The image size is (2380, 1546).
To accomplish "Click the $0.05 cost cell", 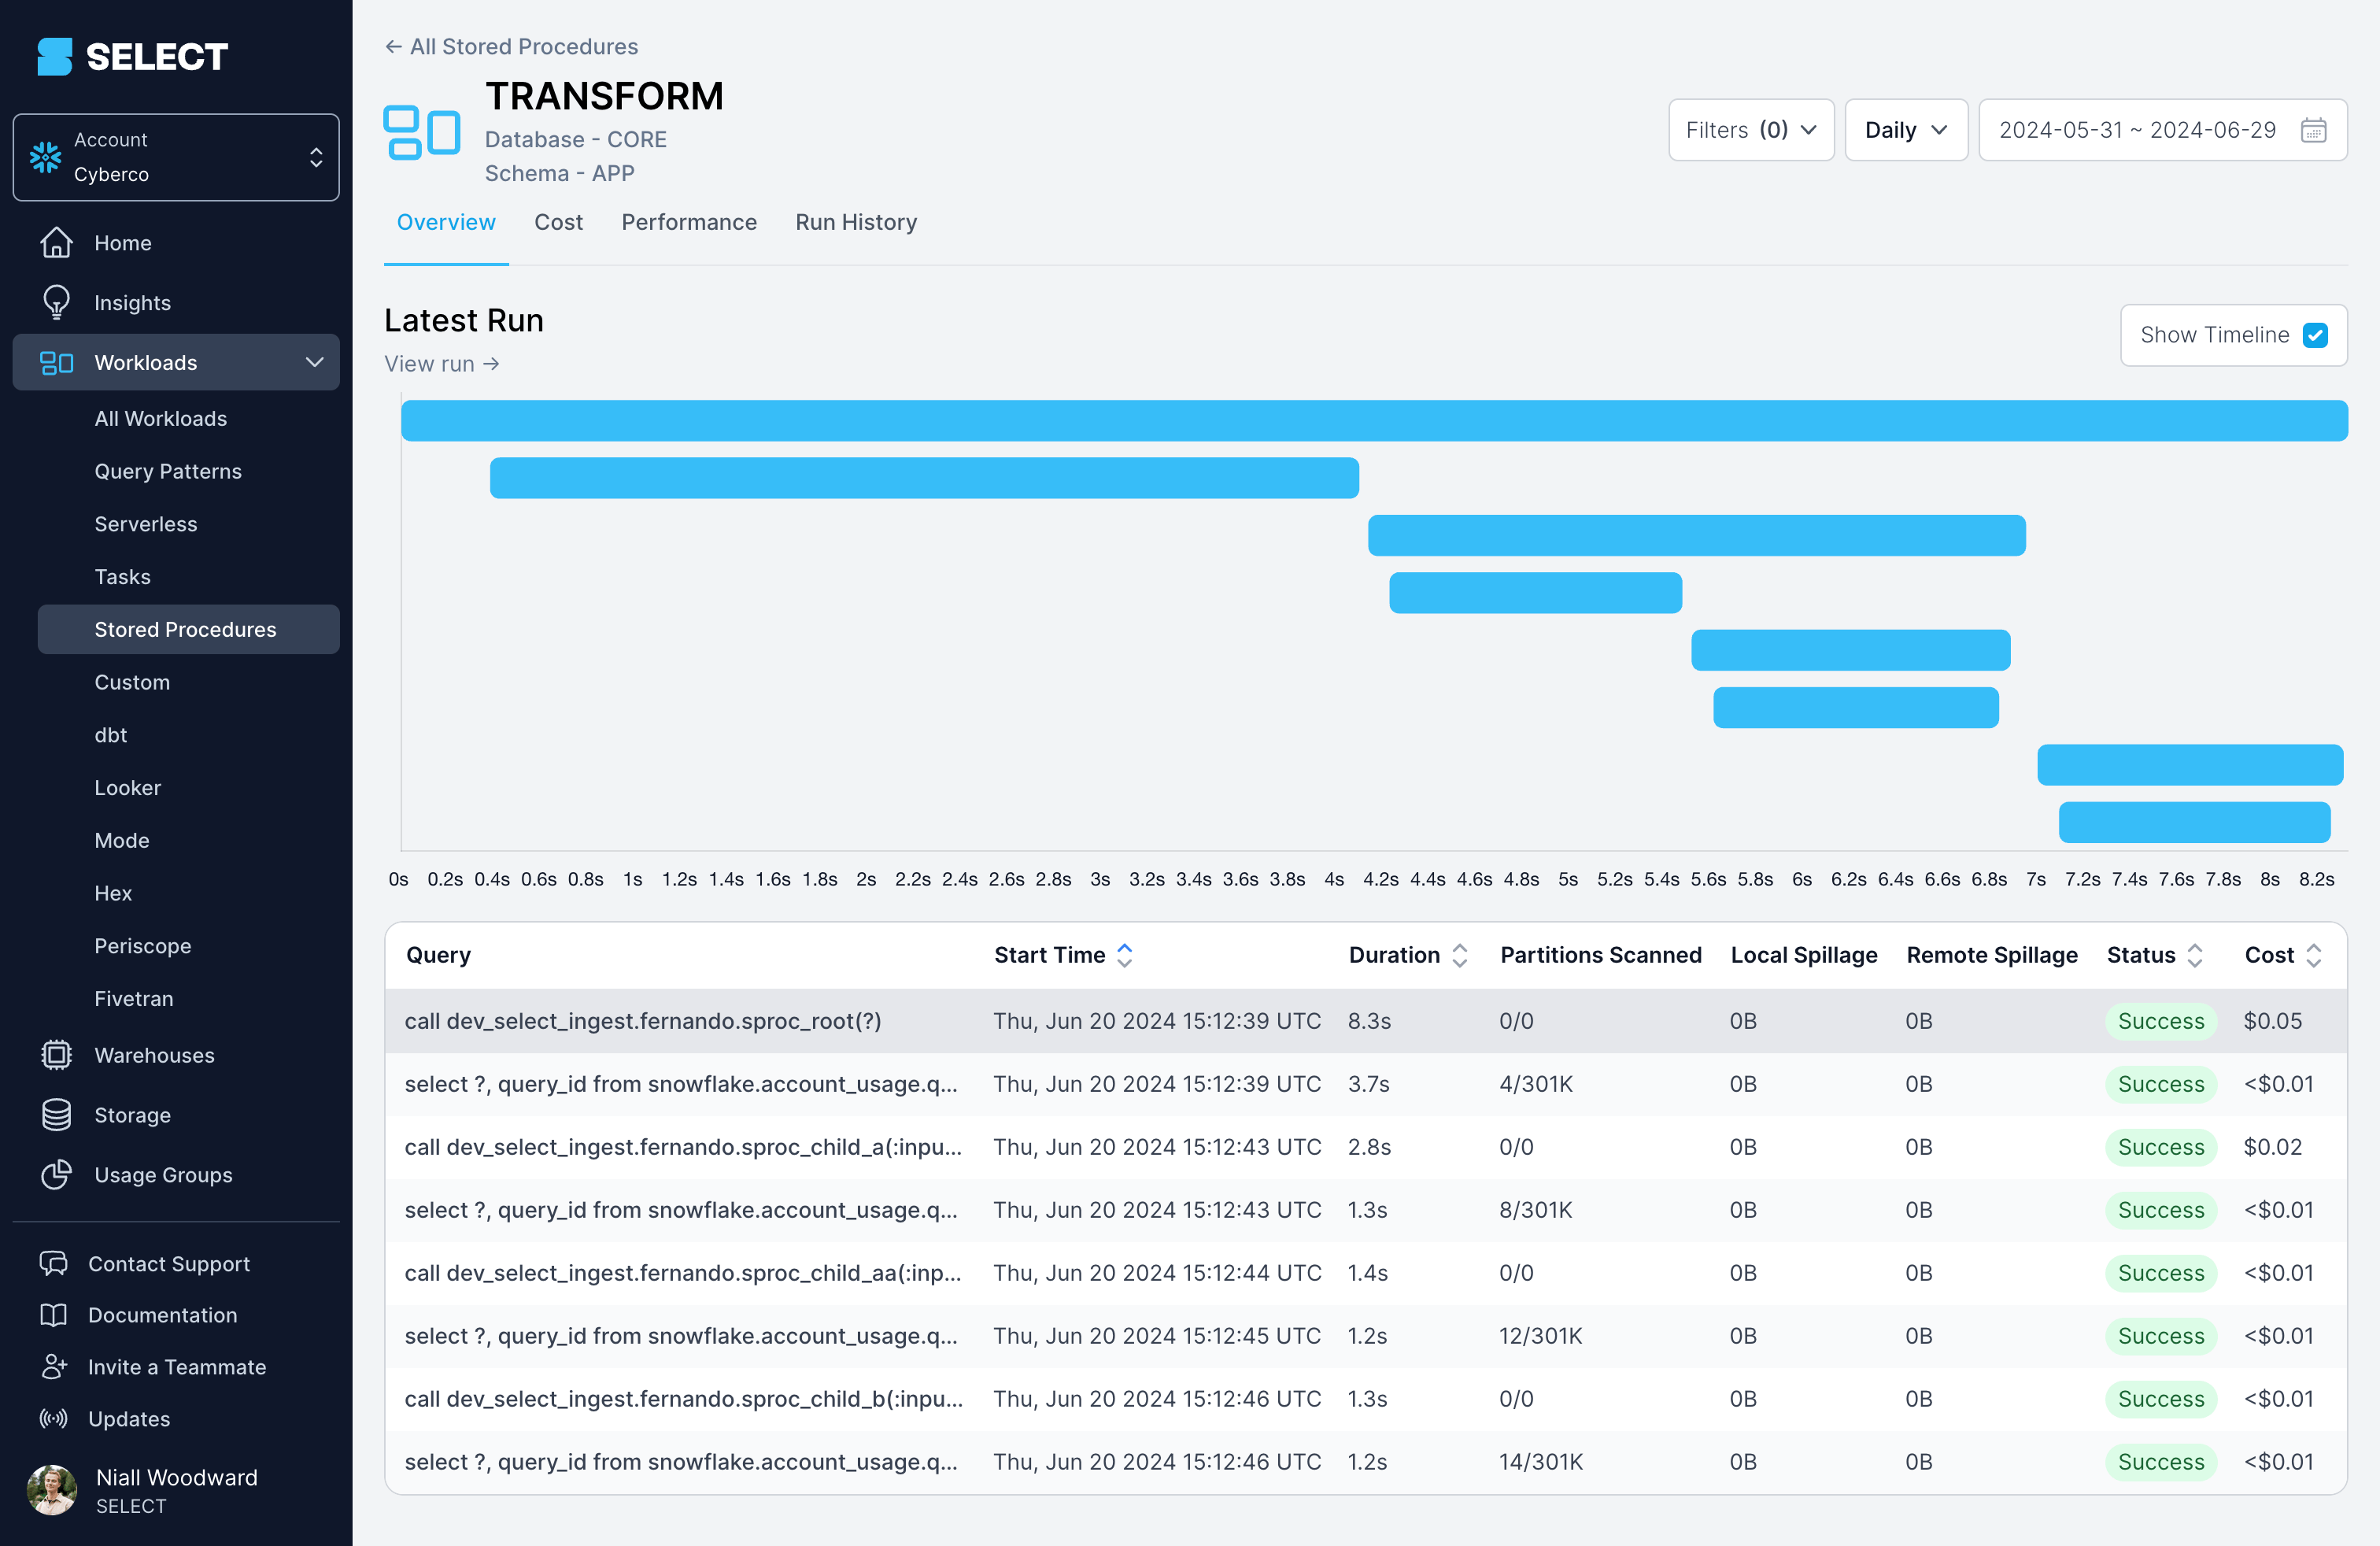I will (x=2272, y=1021).
